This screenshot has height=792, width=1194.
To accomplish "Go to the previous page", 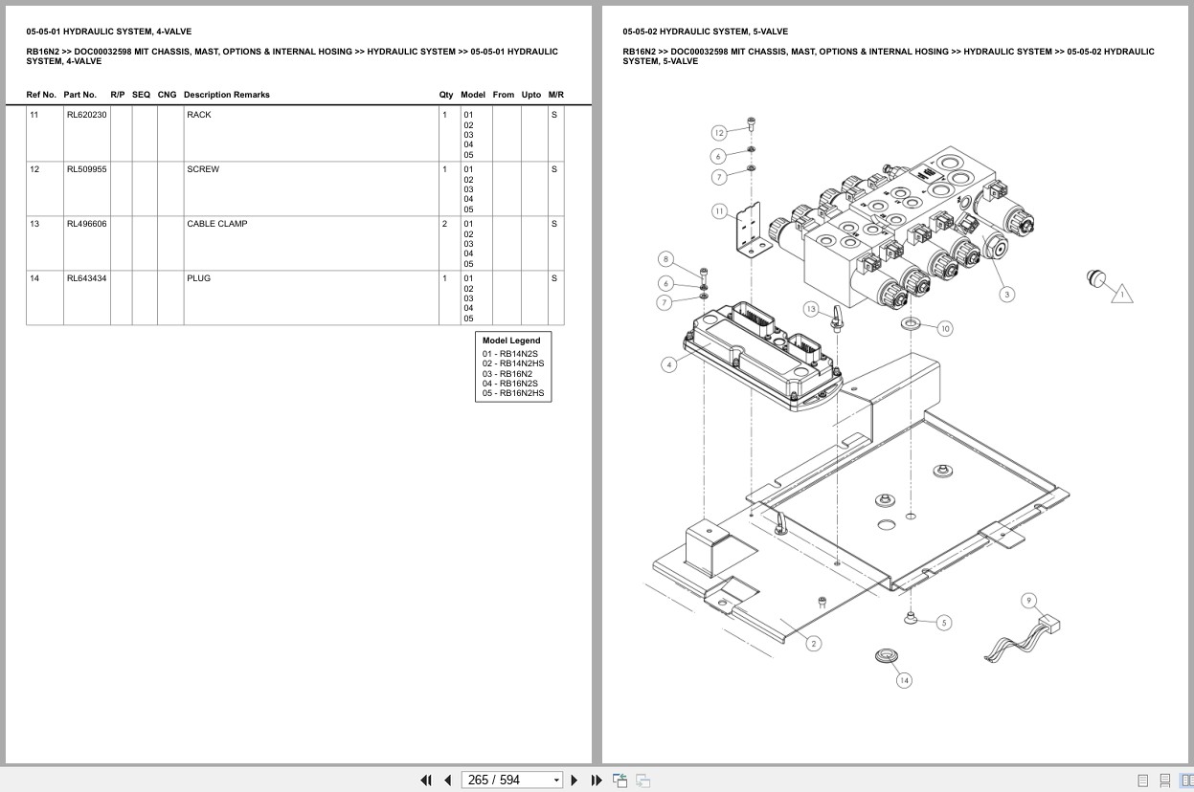I will pos(447,781).
